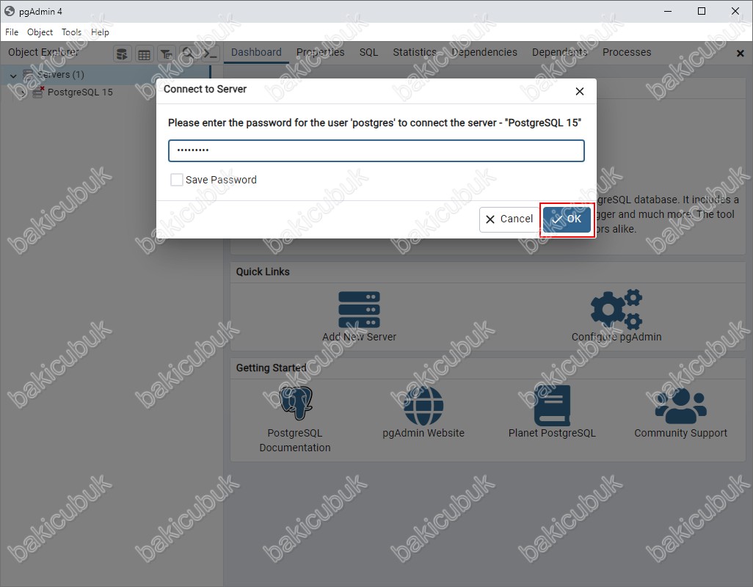Click the Community Support link text

681,433
